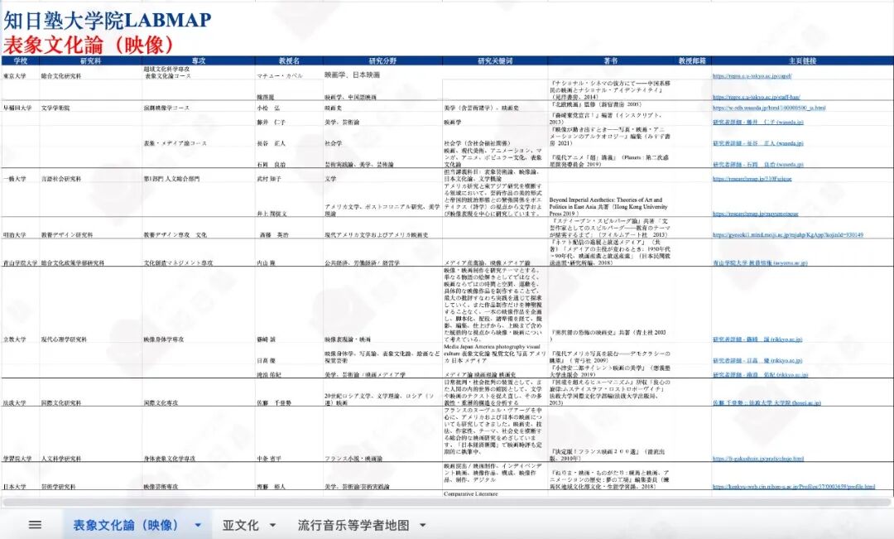Select the 研究科 column header cell
The image size is (894, 539).
pyautogui.click(x=91, y=60)
